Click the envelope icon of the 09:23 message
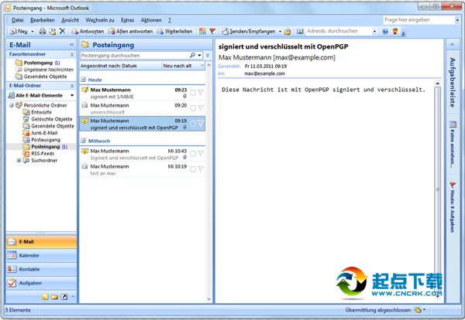 click(84, 90)
